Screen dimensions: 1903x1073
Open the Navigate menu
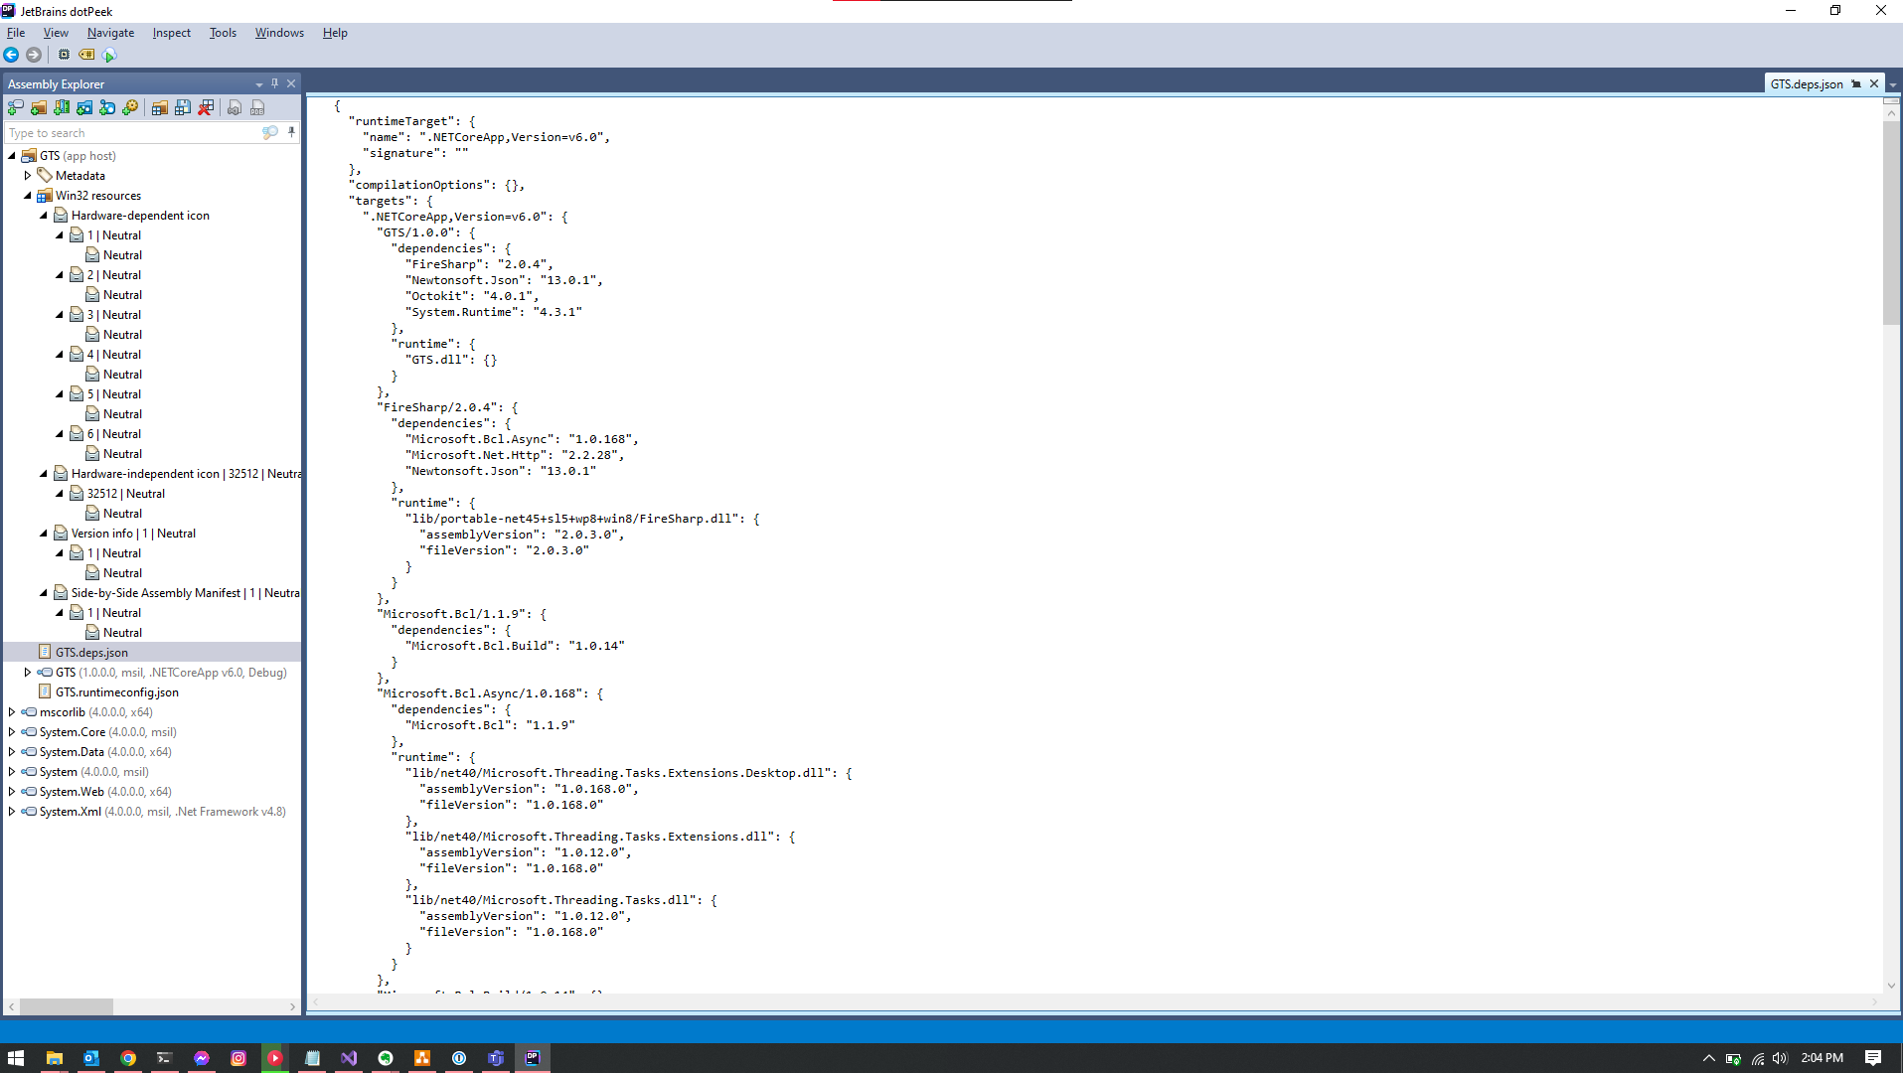110,33
